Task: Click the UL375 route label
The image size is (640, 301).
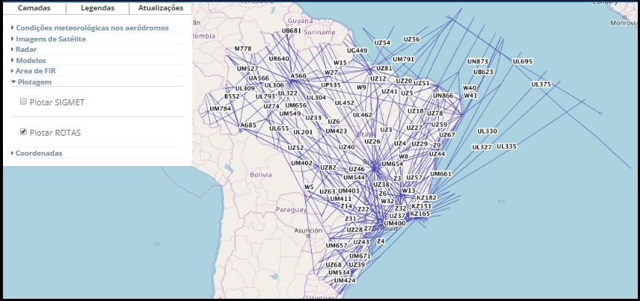Action: coord(541,85)
